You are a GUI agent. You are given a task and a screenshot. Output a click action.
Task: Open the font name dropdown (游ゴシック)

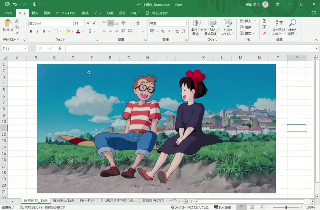coord(72,23)
